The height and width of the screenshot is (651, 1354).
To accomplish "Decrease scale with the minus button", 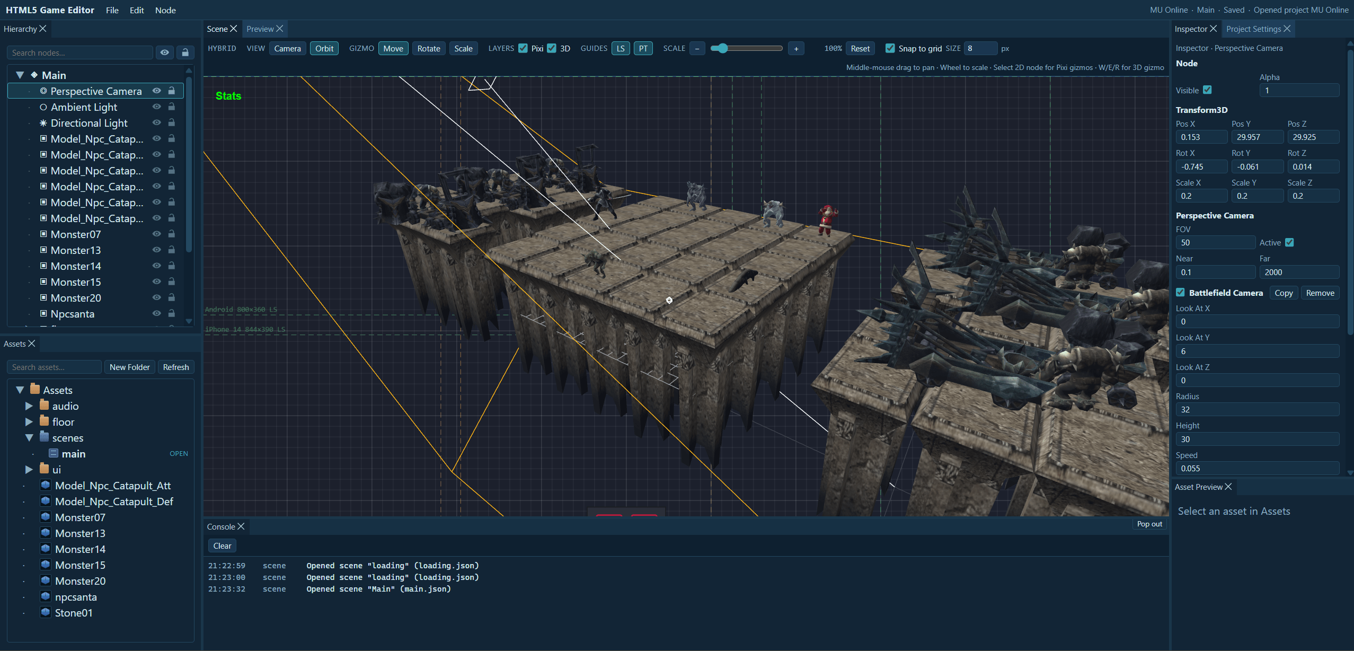I will (697, 48).
